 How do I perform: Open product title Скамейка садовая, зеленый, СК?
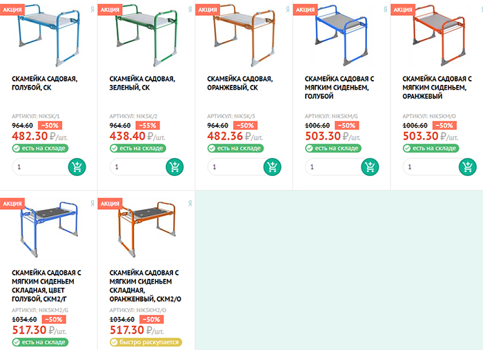coord(142,84)
